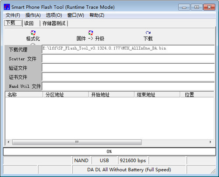Click the Scatter 文件 button
219x177 pixels.
pos(23,59)
